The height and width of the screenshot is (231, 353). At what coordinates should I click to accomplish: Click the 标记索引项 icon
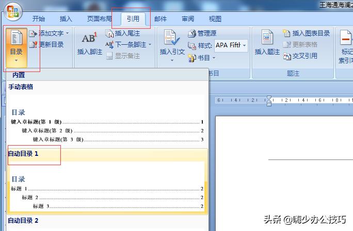tap(346, 38)
